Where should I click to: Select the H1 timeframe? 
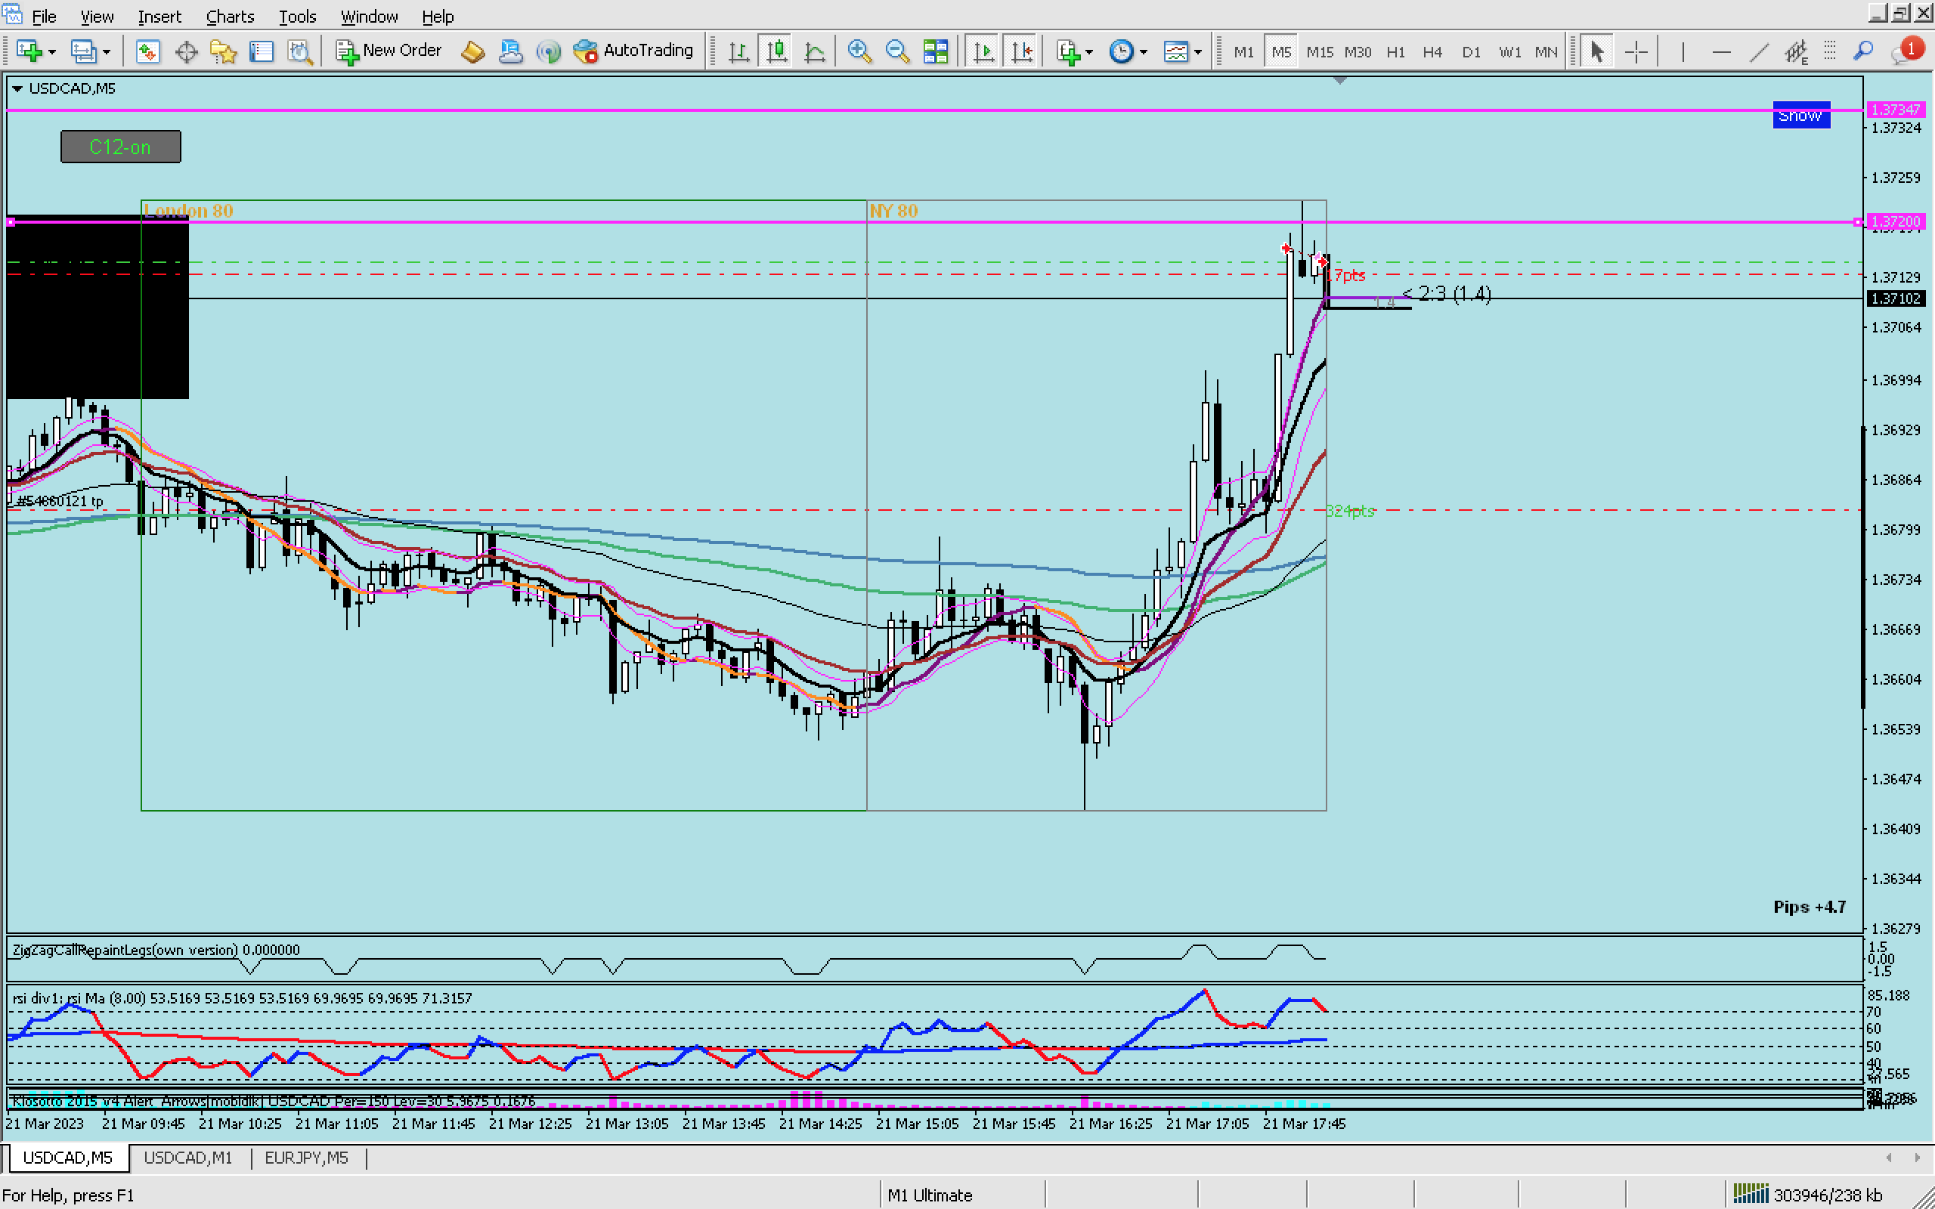coord(1395,52)
